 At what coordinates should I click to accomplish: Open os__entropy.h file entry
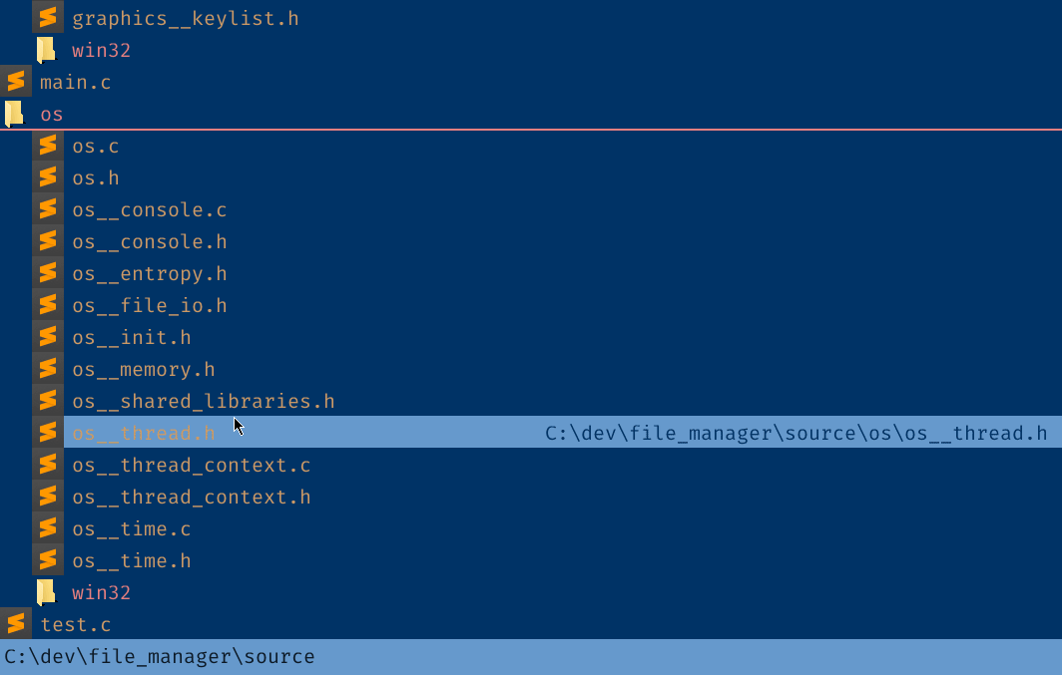150,274
